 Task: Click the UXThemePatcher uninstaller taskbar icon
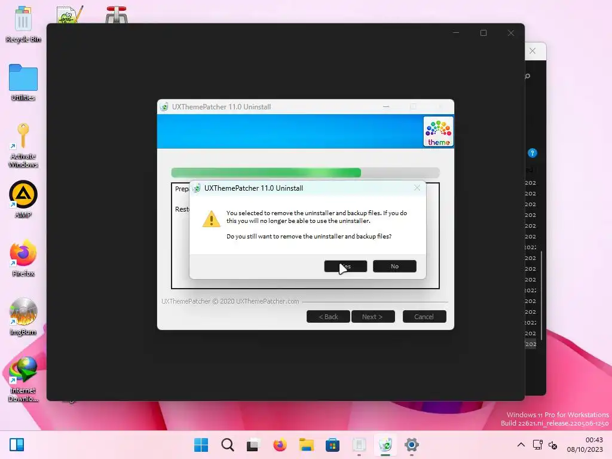(385, 445)
